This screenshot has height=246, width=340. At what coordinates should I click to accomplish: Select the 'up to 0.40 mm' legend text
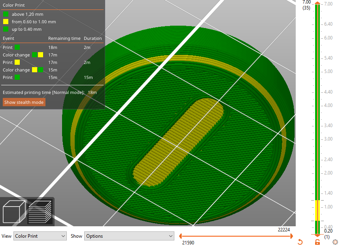click(26, 29)
